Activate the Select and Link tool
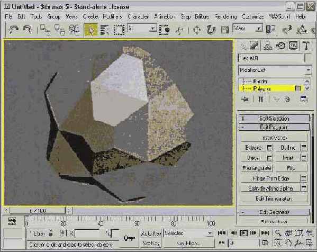This screenshot has height=252, width=317. click(x=45, y=30)
